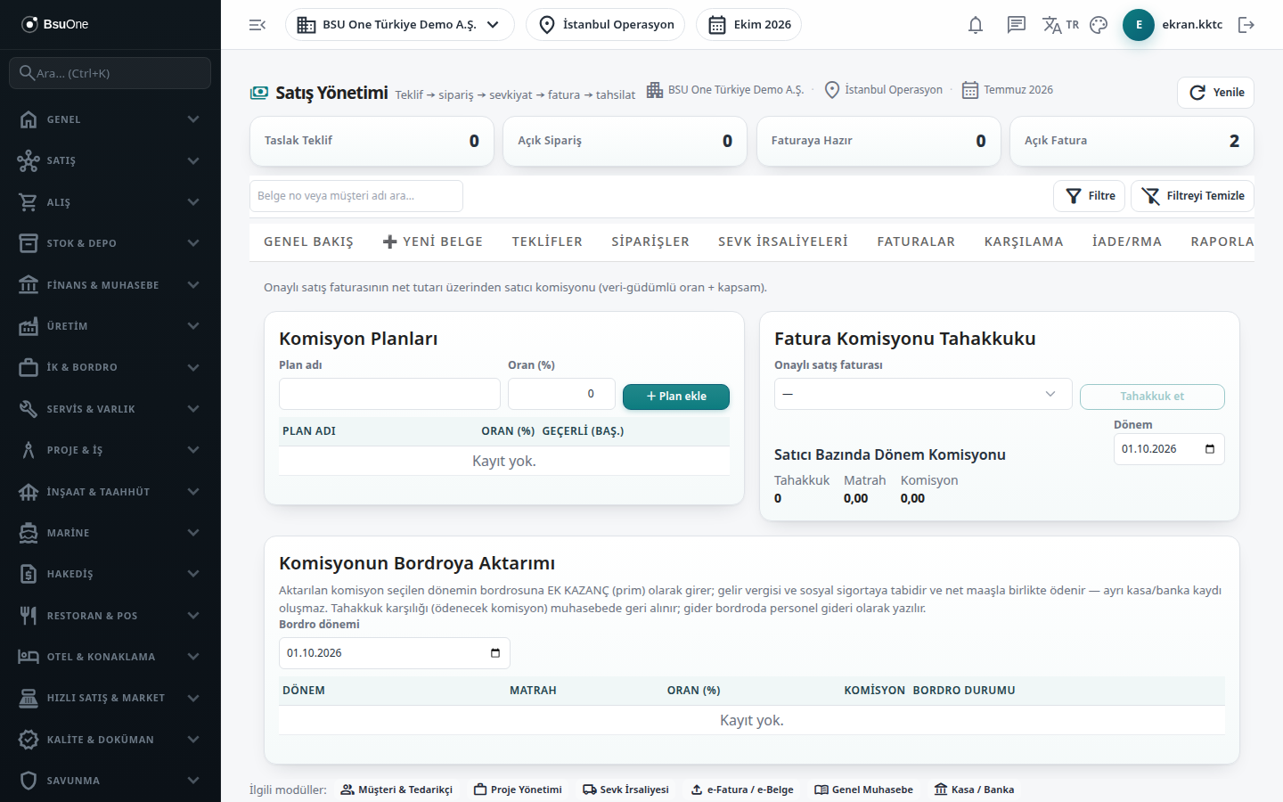The width and height of the screenshot is (1283, 802).
Task: Open Finans & Muhasebe bank icon
Action: (29, 285)
